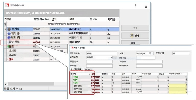Select the X6002 work order cell
Screen dimensions: 196x100
pos(41,38)
